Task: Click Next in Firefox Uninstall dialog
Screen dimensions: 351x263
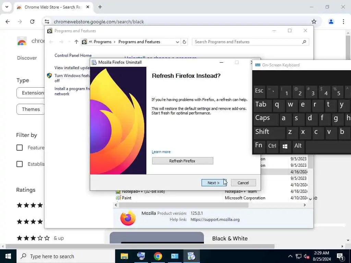Action: 213,183
